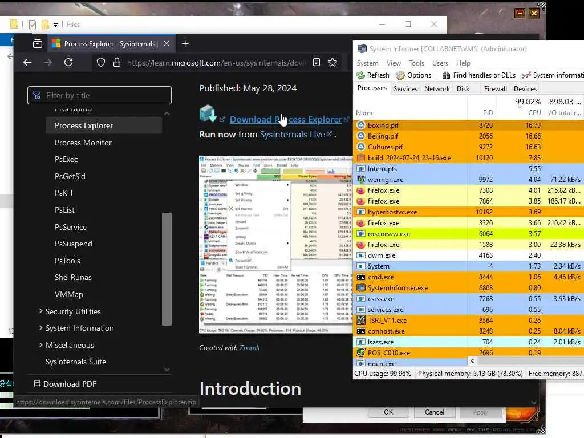Switch to the Disk tab
Viewport: 584px width, 438px height.
click(463, 88)
